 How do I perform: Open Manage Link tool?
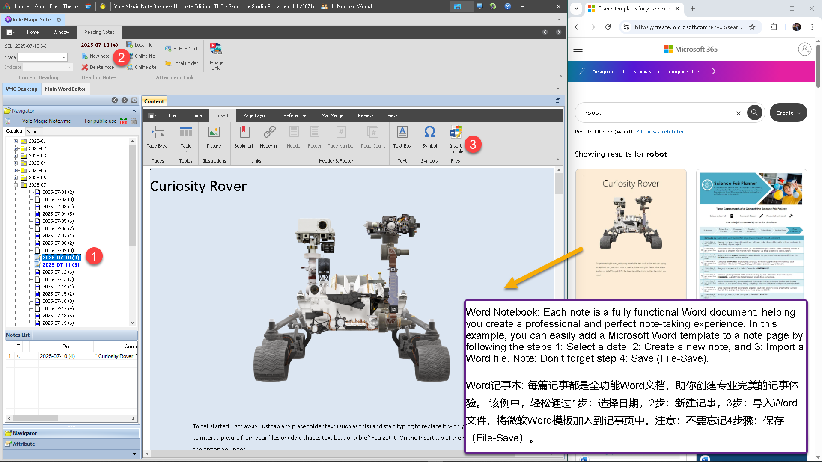click(x=215, y=56)
